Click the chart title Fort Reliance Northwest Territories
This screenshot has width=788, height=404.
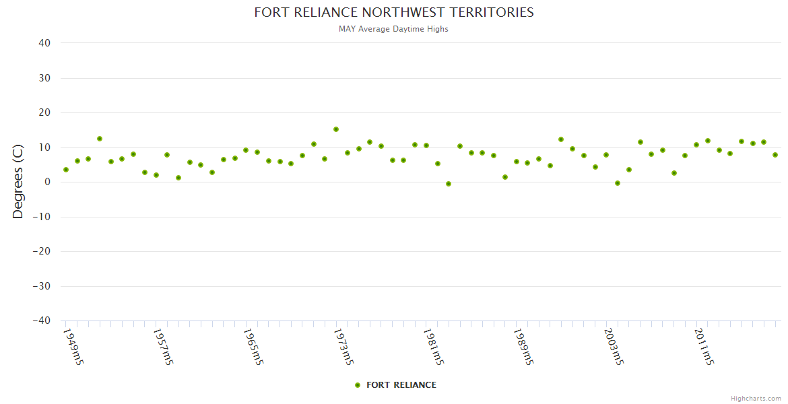point(393,13)
